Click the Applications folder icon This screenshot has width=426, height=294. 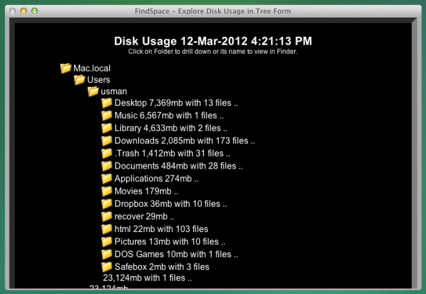tap(107, 178)
